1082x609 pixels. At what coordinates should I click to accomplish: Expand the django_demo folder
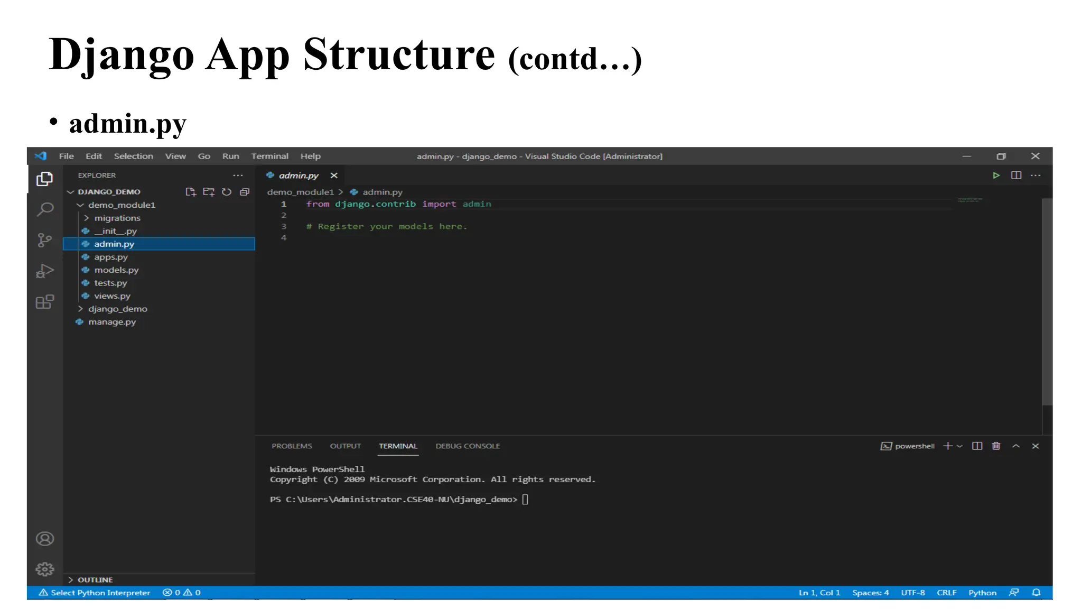pos(117,309)
